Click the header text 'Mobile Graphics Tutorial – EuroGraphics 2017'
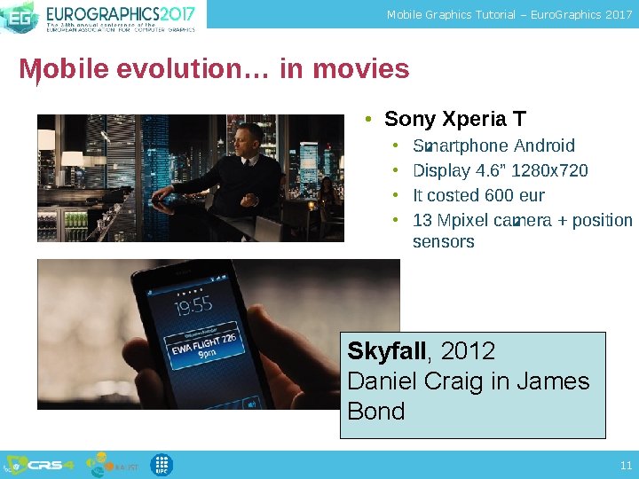 [x=509, y=15]
